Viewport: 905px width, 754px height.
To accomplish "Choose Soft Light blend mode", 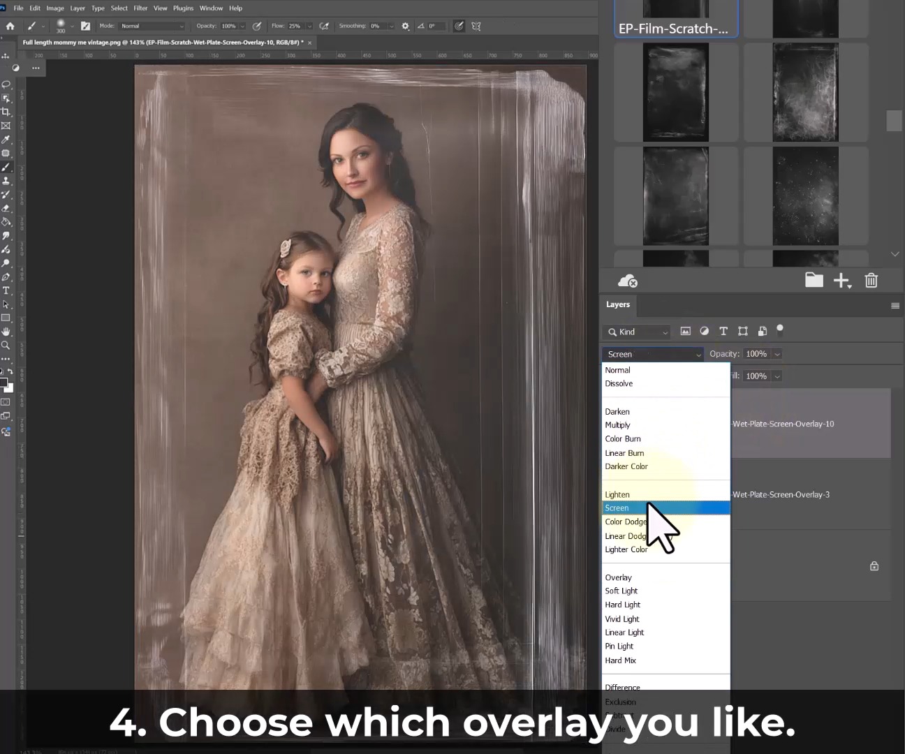I will [621, 591].
